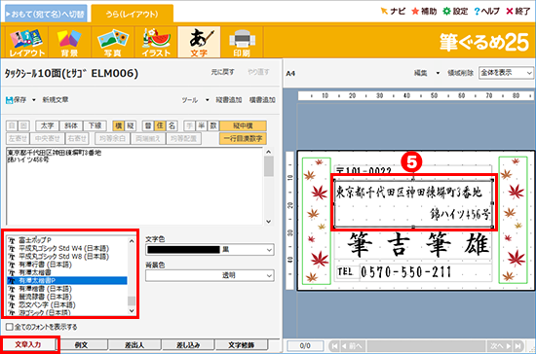Toggle 太字 bold formatting
Screen dimensions: 536x354
[x=47, y=125]
